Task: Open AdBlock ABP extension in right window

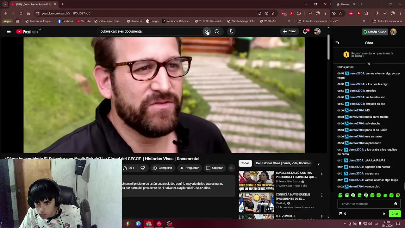Action: [351, 13]
